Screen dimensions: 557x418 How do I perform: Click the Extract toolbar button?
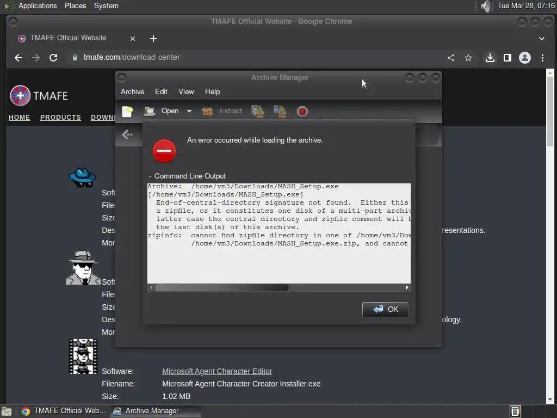pyautogui.click(x=222, y=111)
